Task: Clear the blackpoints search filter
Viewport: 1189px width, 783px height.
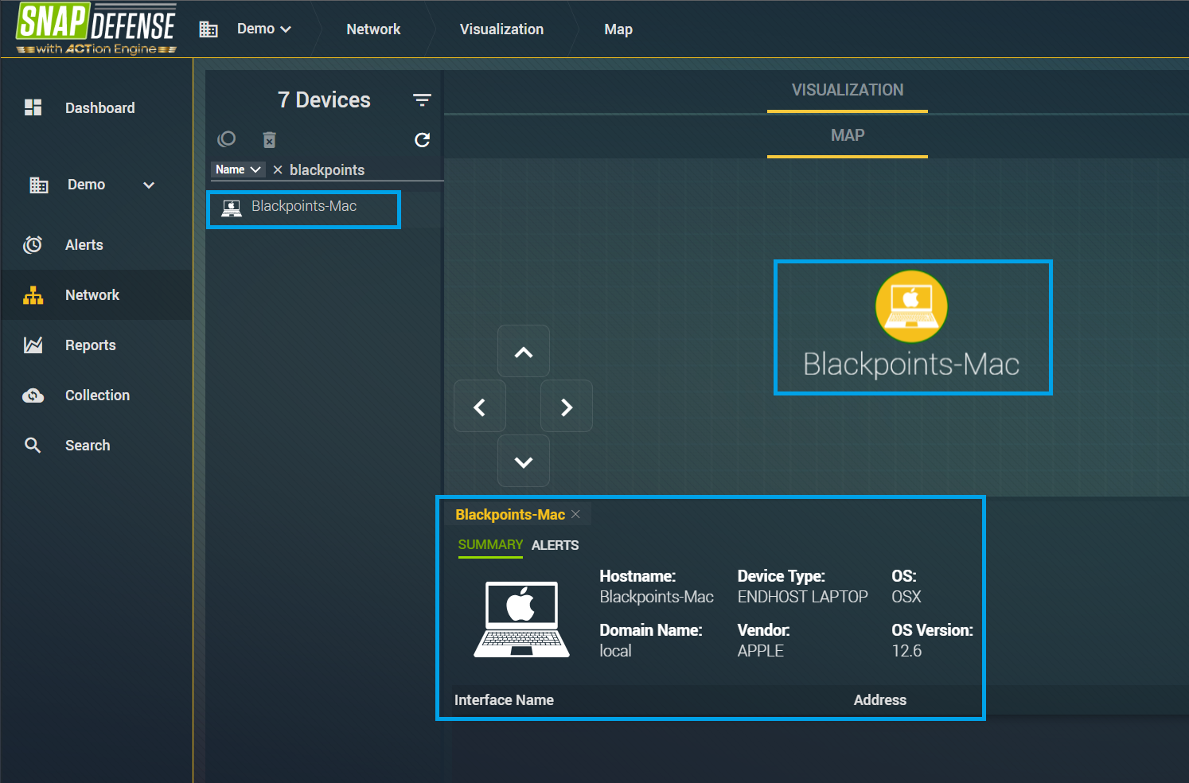Action: coord(278,169)
